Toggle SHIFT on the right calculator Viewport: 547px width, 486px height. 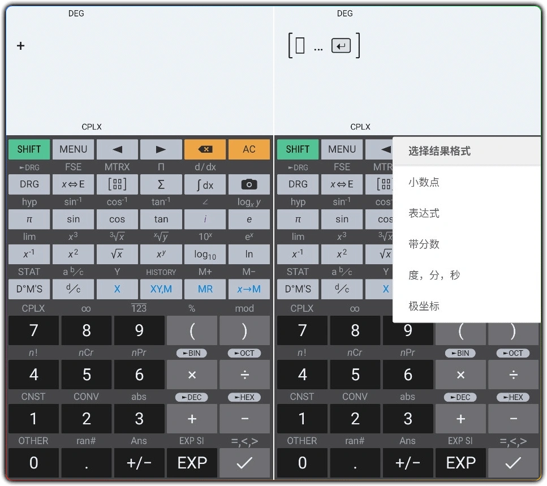(298, 149)
